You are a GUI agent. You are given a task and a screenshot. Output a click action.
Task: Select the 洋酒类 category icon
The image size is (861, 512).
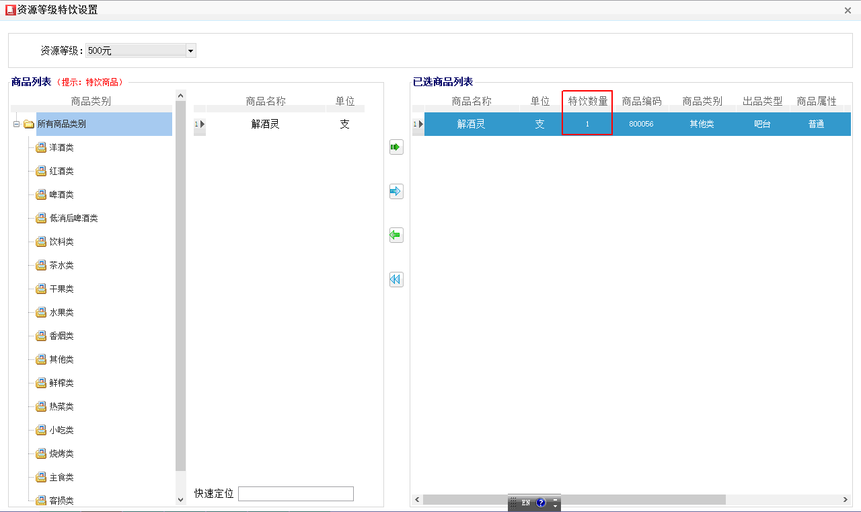(x=41, y=147)
